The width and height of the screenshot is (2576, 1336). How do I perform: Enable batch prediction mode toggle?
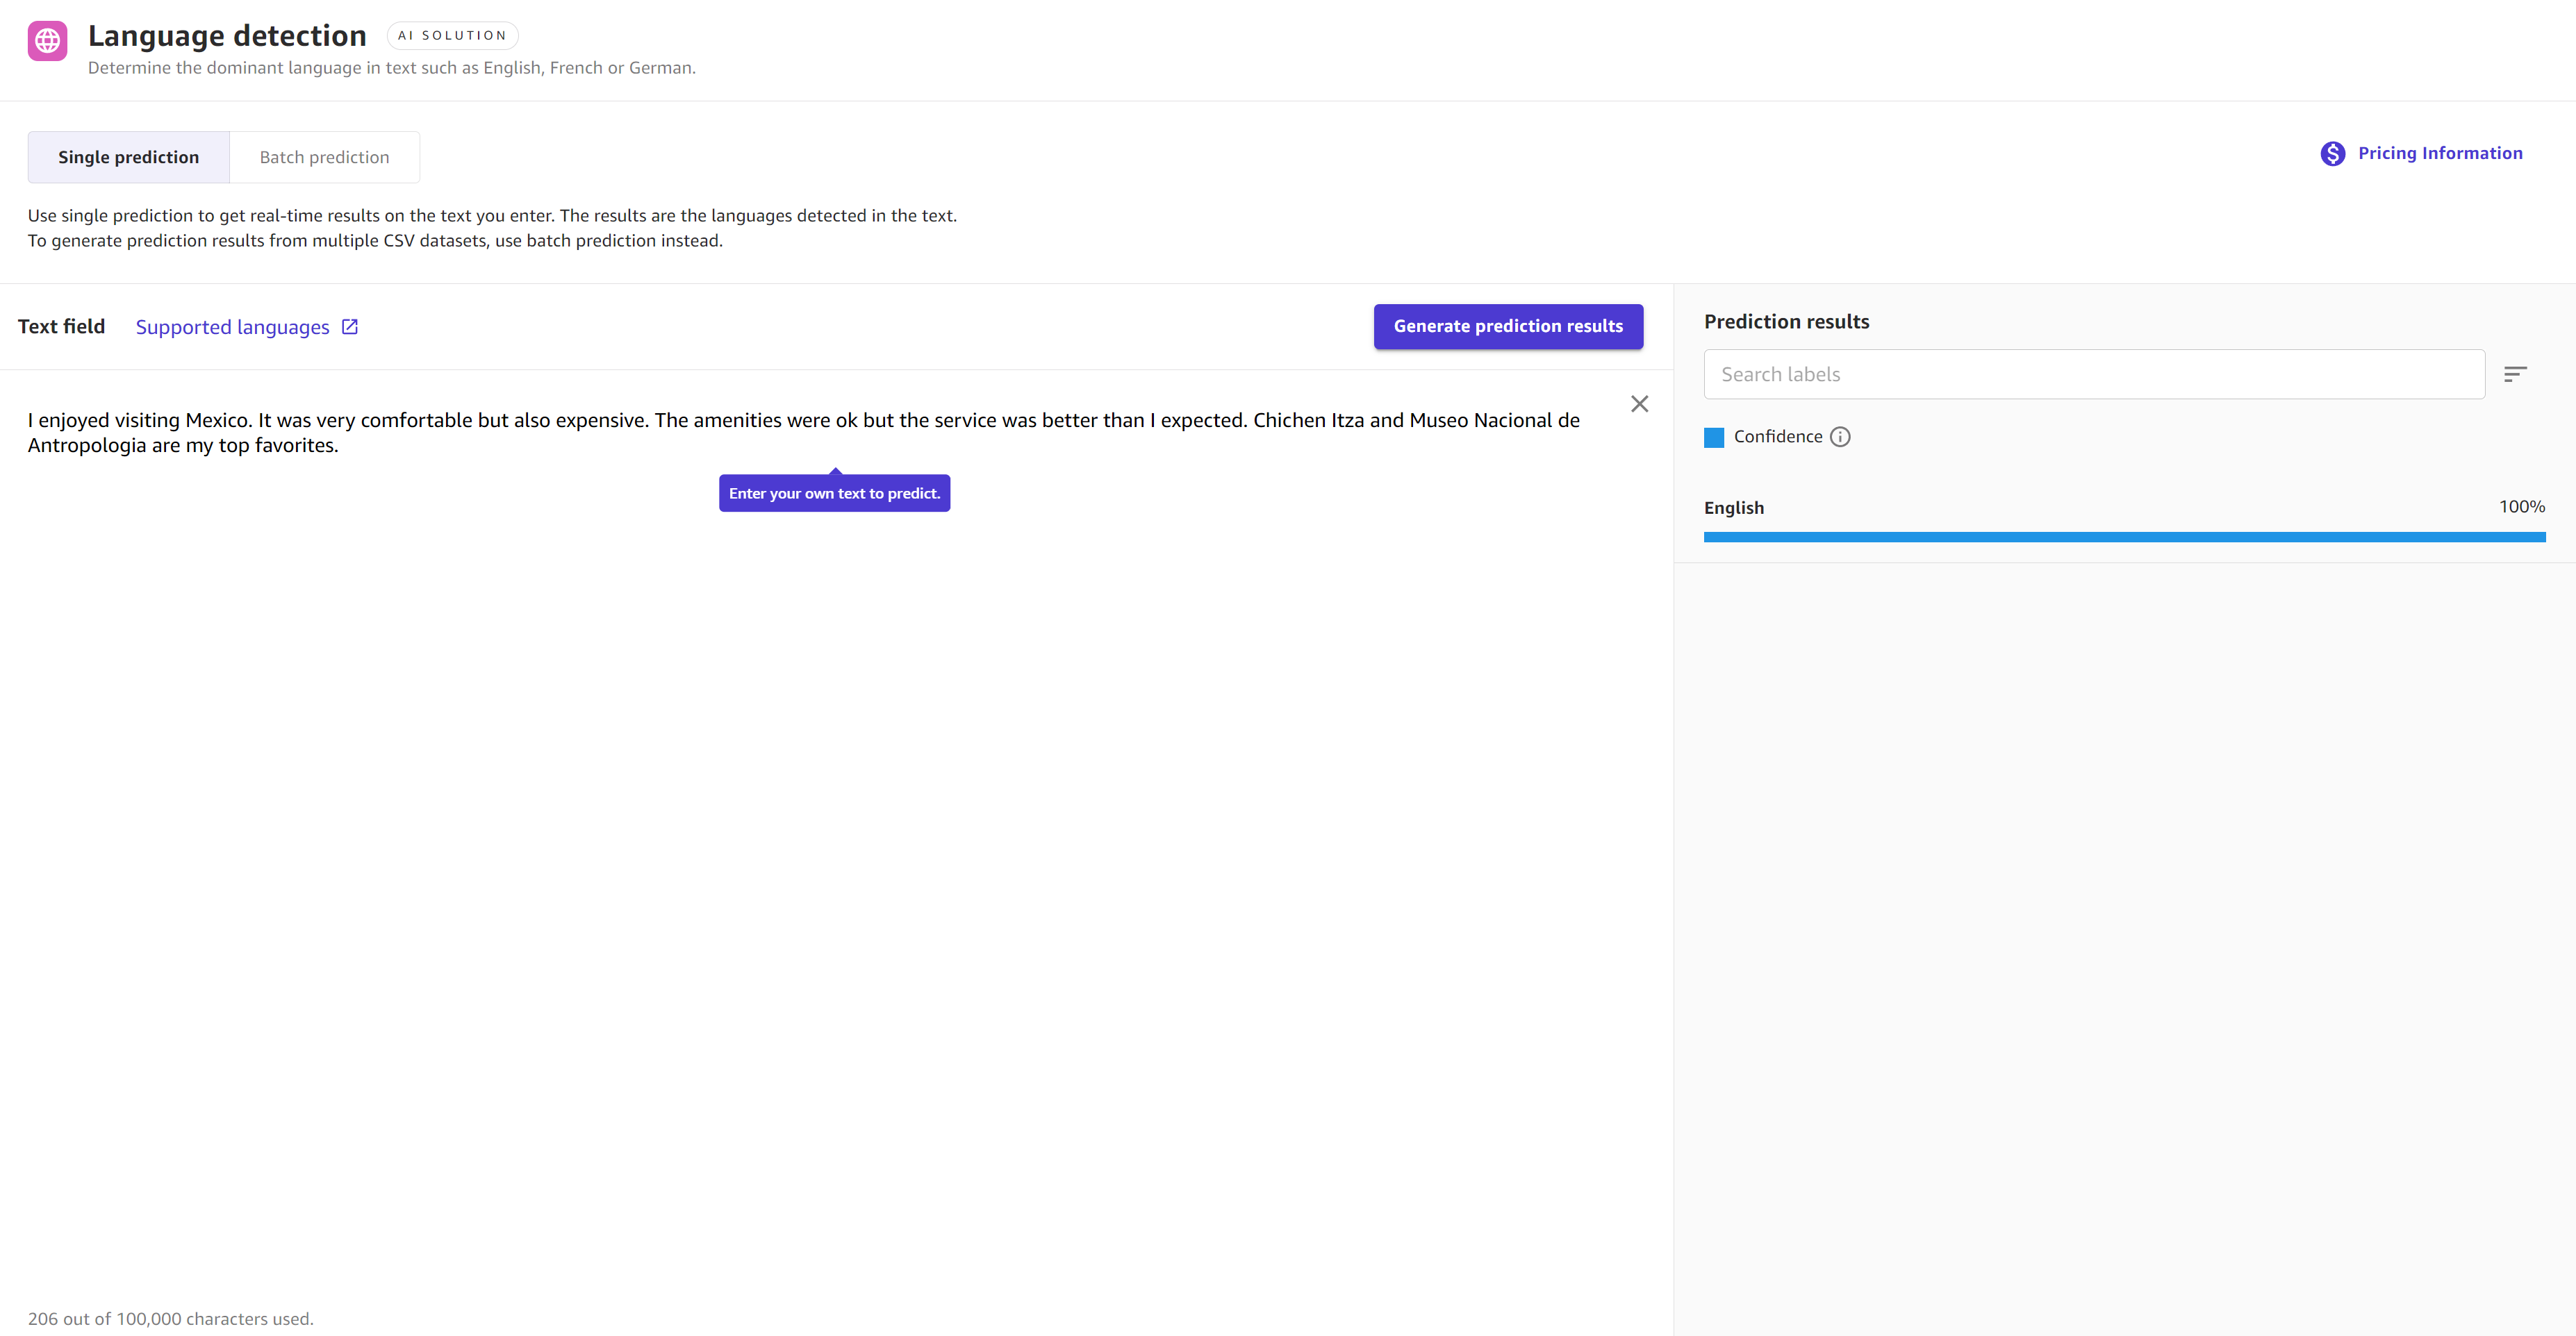click(322, 156)
